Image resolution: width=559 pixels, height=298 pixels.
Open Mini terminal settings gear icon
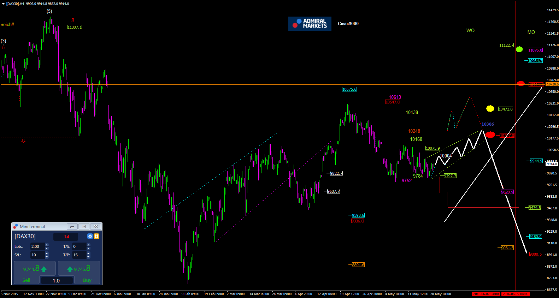[x=90, y=236]
